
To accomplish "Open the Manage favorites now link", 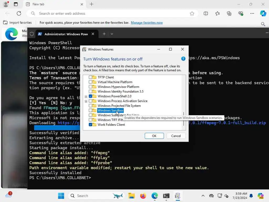I will (x=147, y=23).
